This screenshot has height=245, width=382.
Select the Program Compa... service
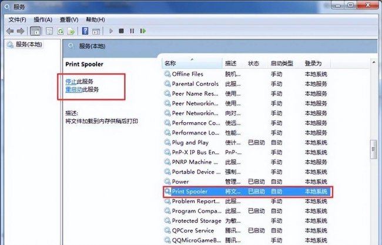(x=197, y=211)
